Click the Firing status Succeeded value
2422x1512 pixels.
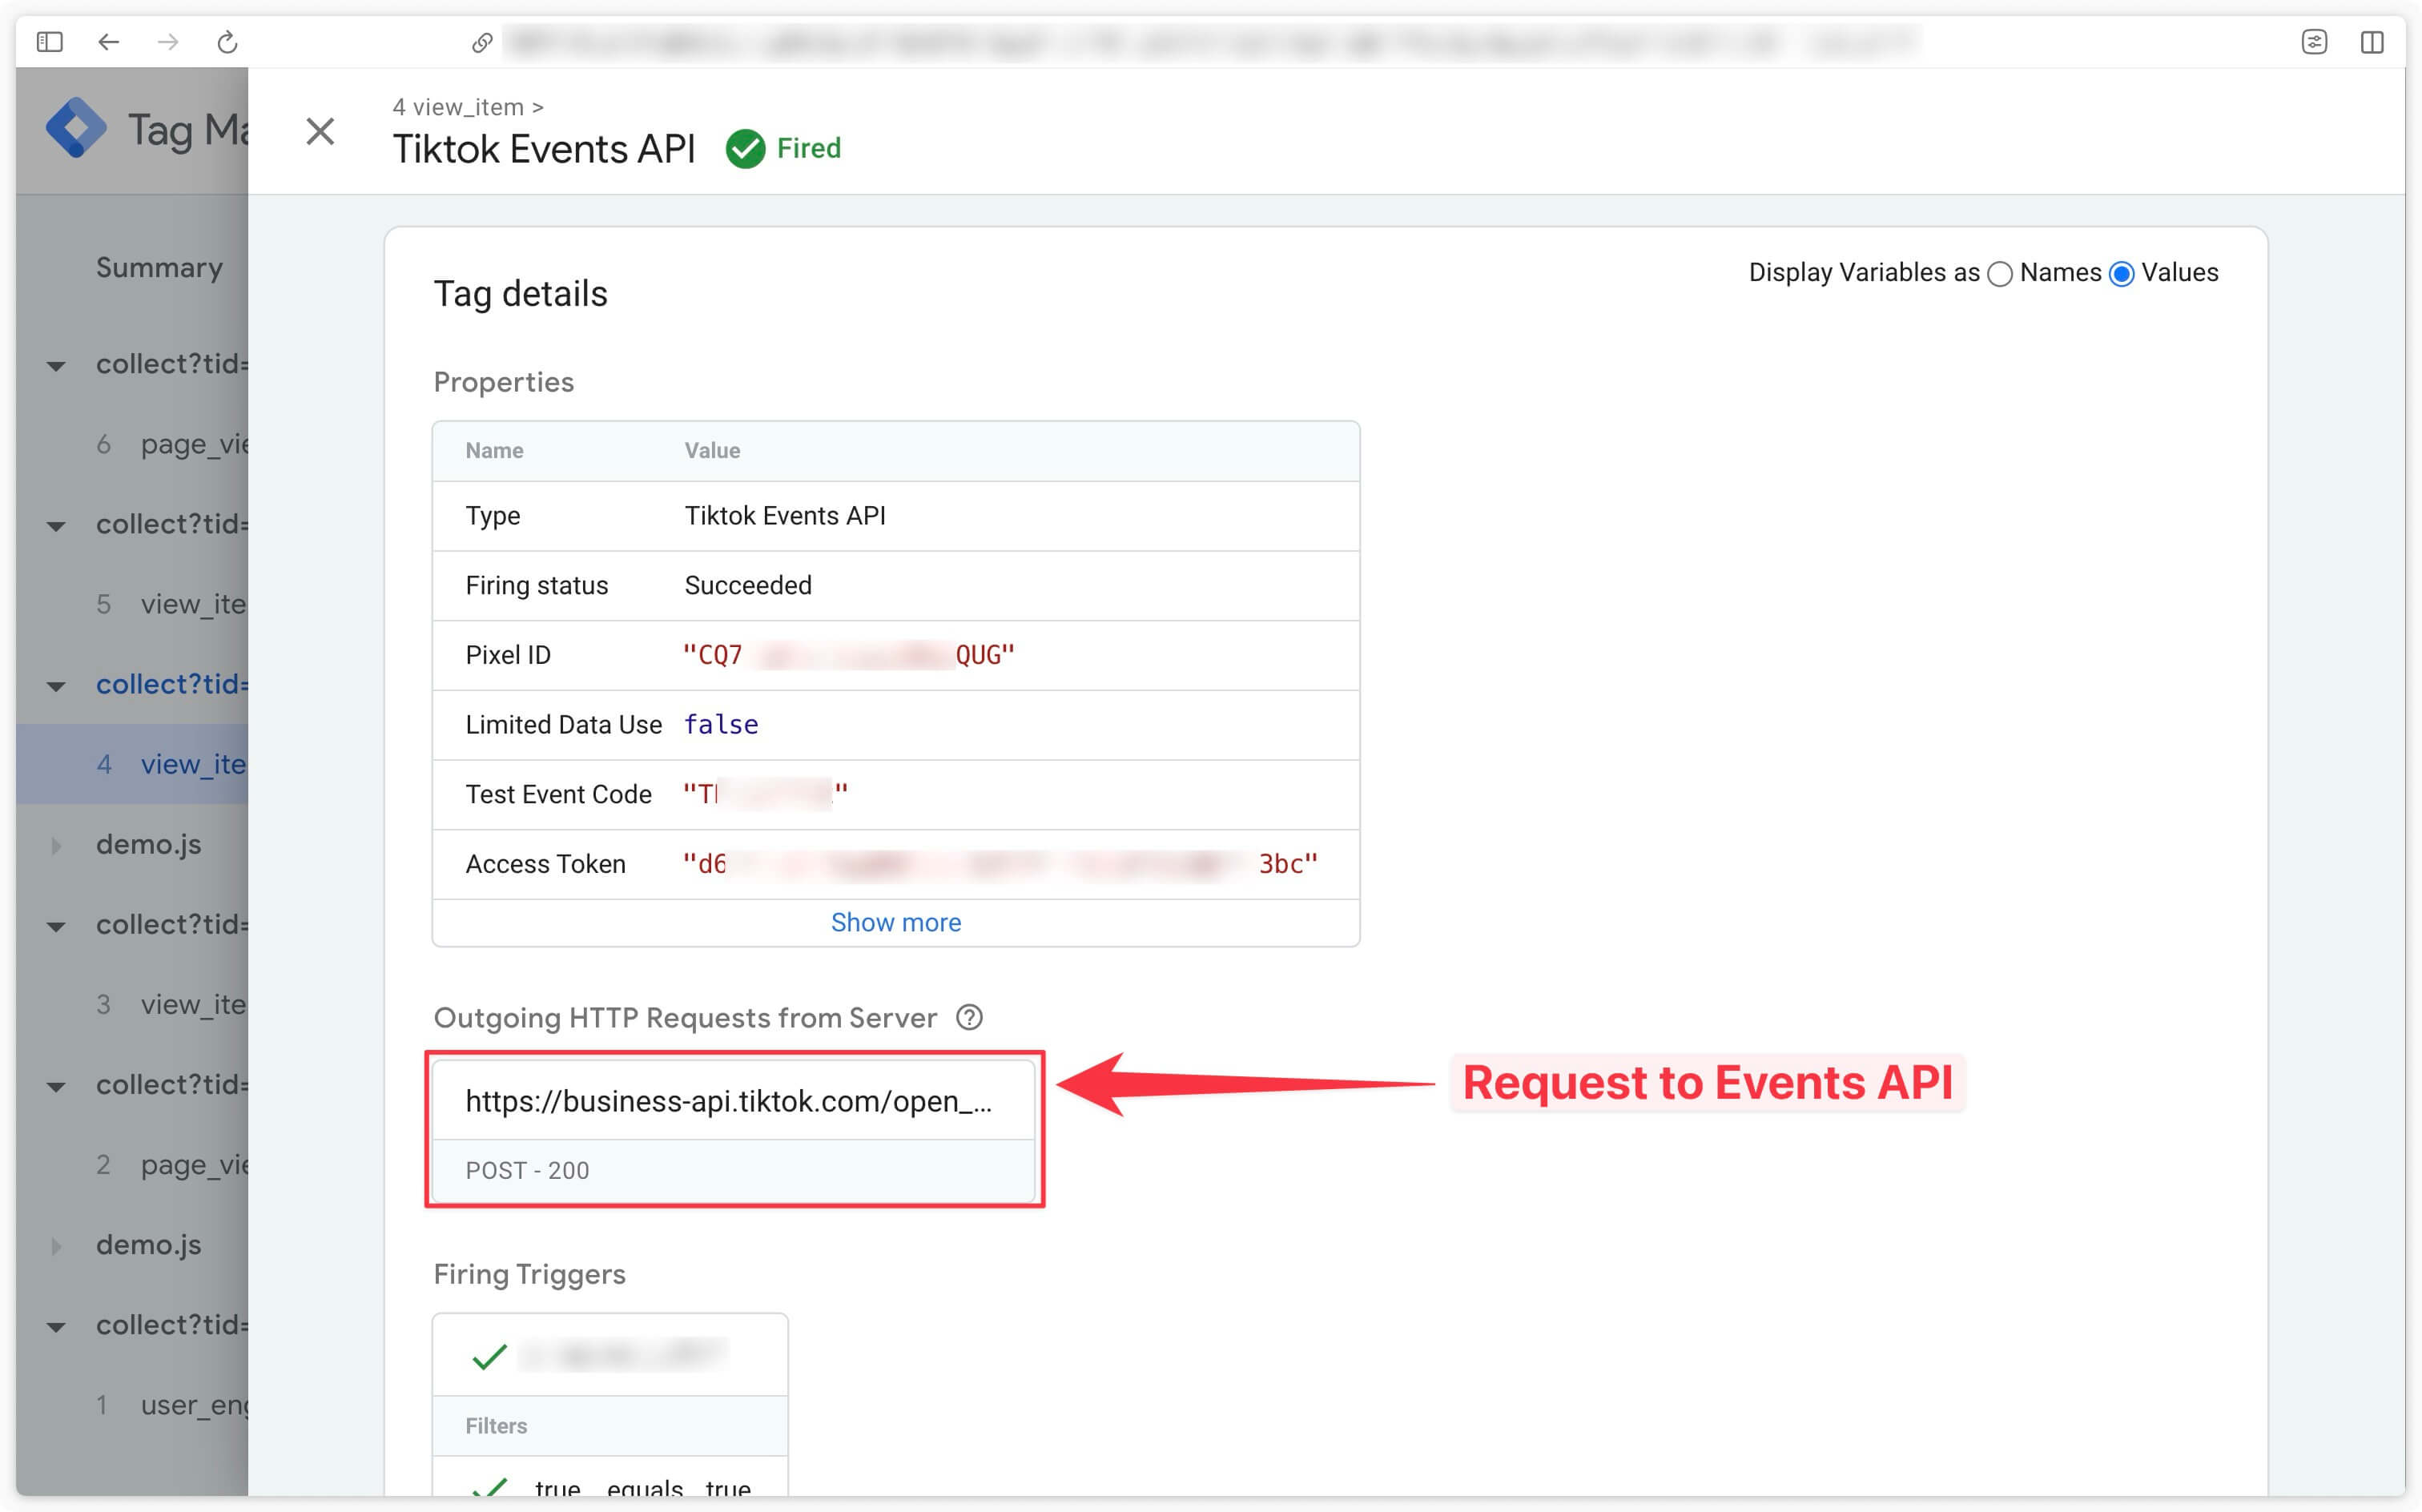(x=748, y=585)
